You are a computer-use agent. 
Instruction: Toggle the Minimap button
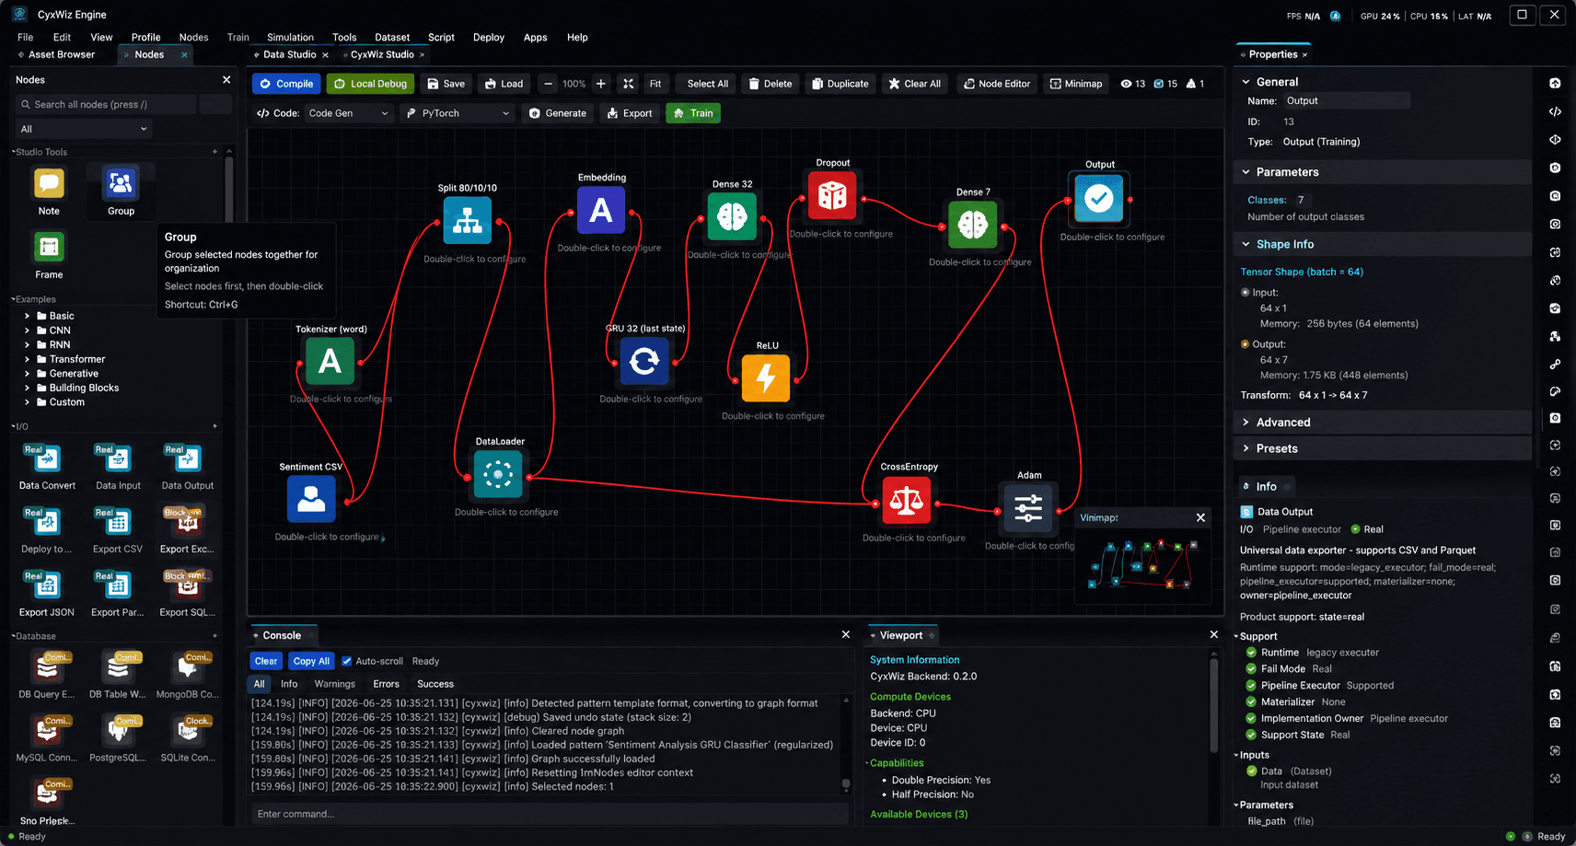coord(1075,84)
